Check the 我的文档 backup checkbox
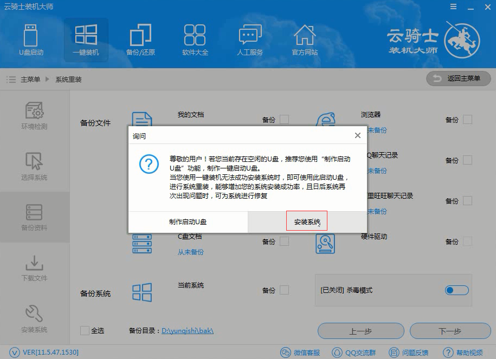496x359 pixels. tap(284, 120)
